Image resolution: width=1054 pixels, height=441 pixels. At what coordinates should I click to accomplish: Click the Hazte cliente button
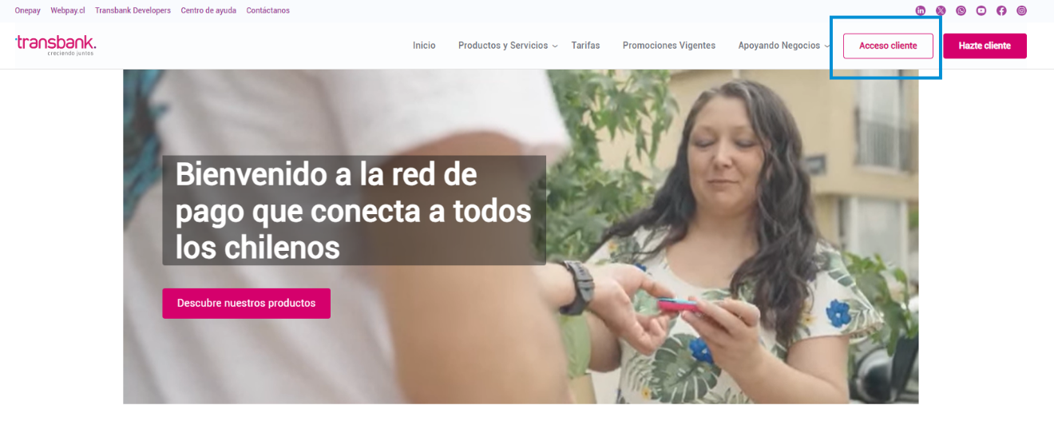pyautogui.click(x=985, y=46)
